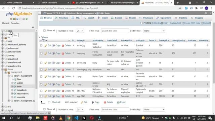Click Delete icon for row id 10
This screenshot has height=121, width=215.
[63, 91]
